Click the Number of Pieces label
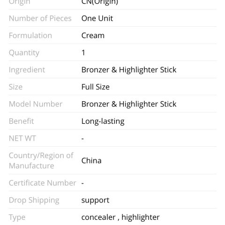The image size is (225, 225). point(40,18)
